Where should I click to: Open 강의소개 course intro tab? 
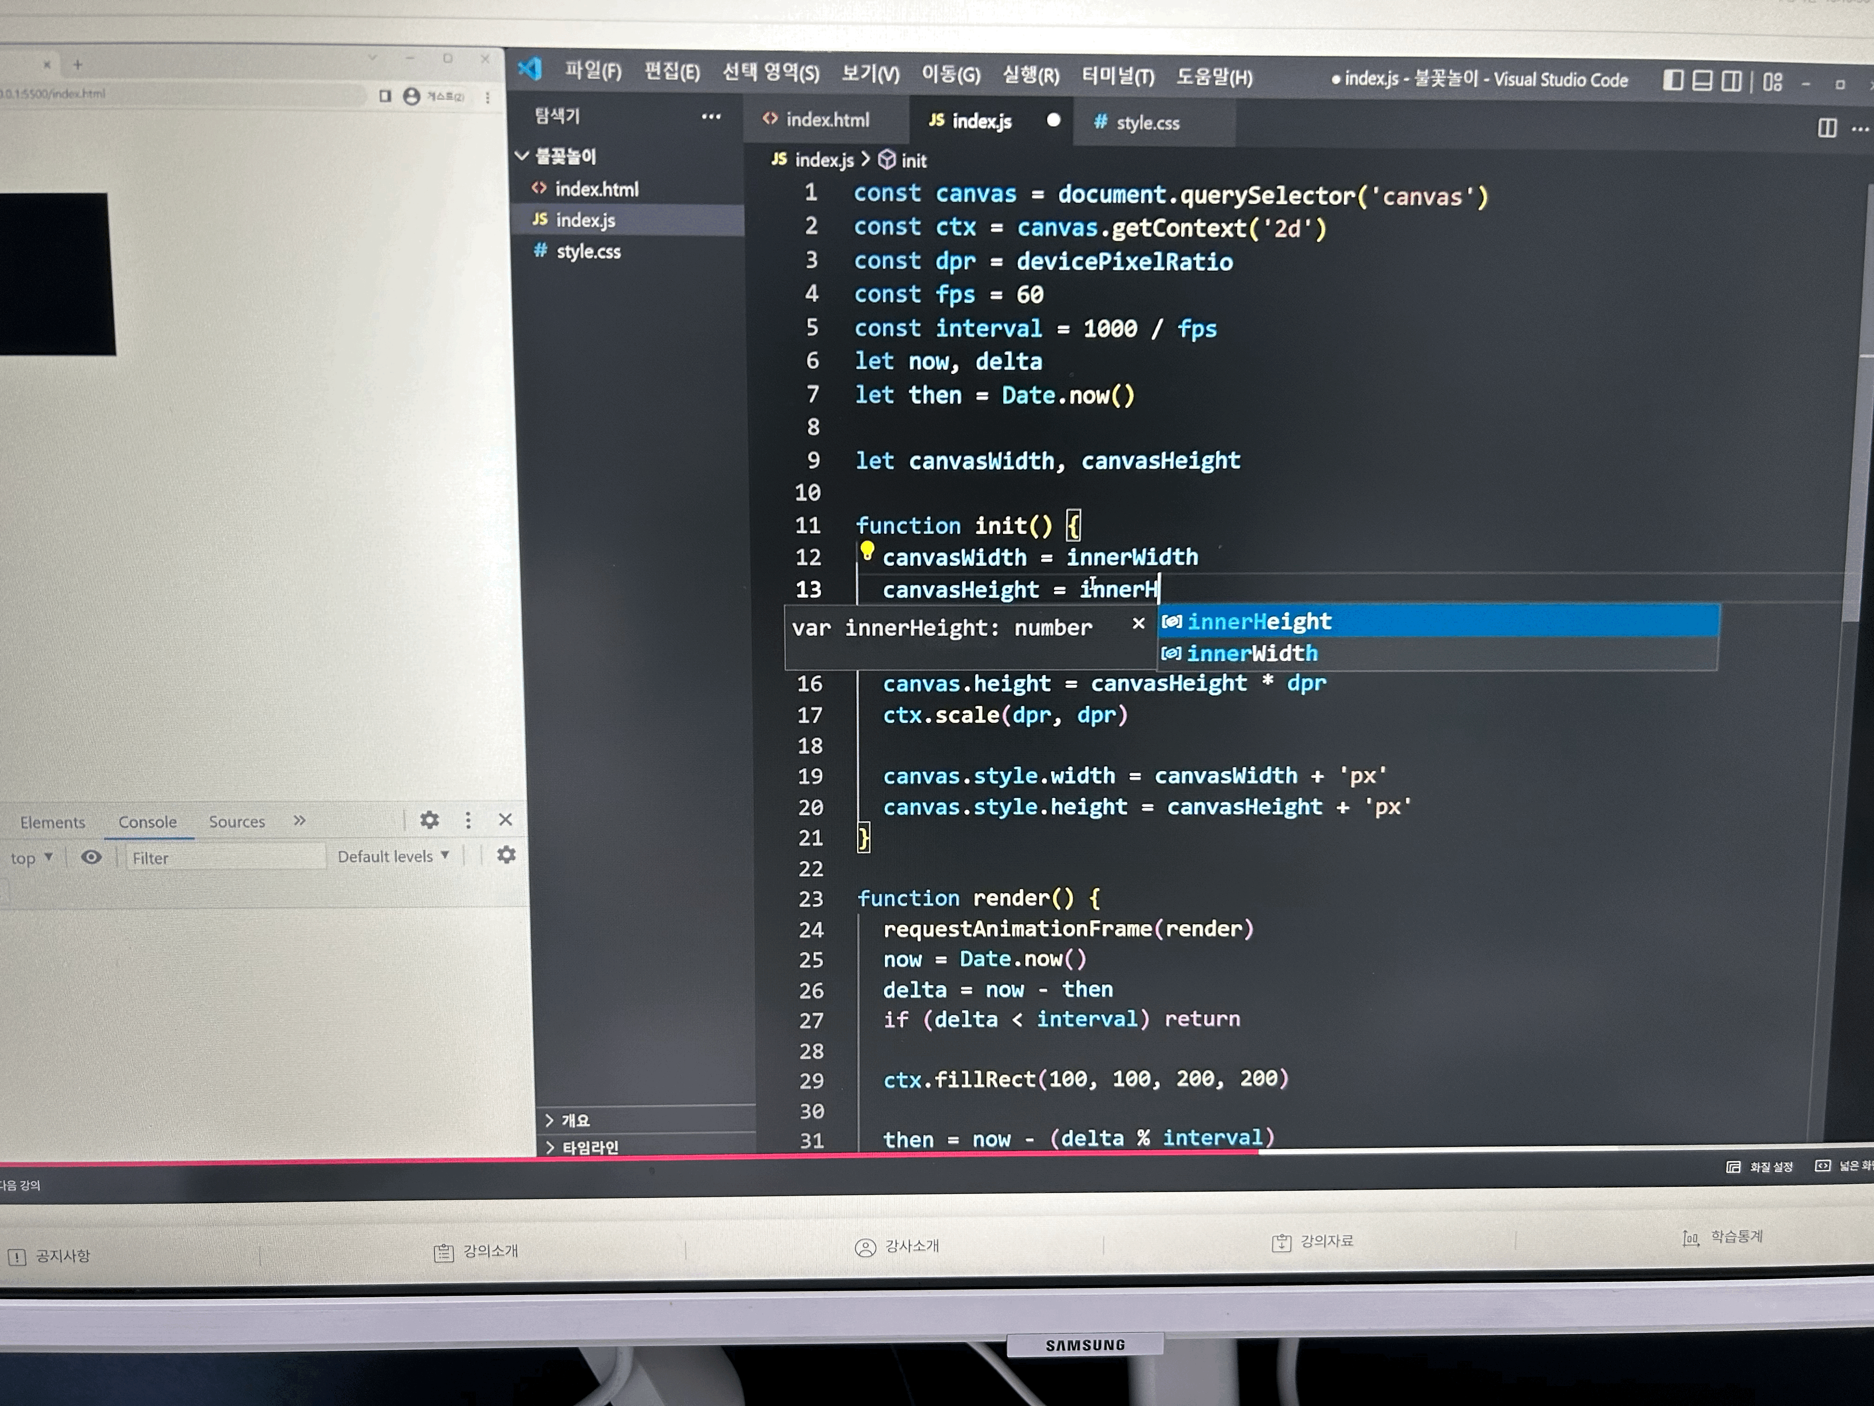point(476,1252)
